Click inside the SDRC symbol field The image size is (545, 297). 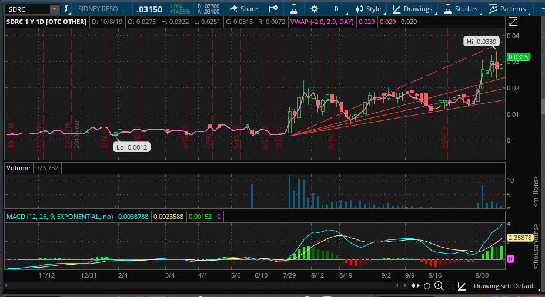[x=26, y=9]
